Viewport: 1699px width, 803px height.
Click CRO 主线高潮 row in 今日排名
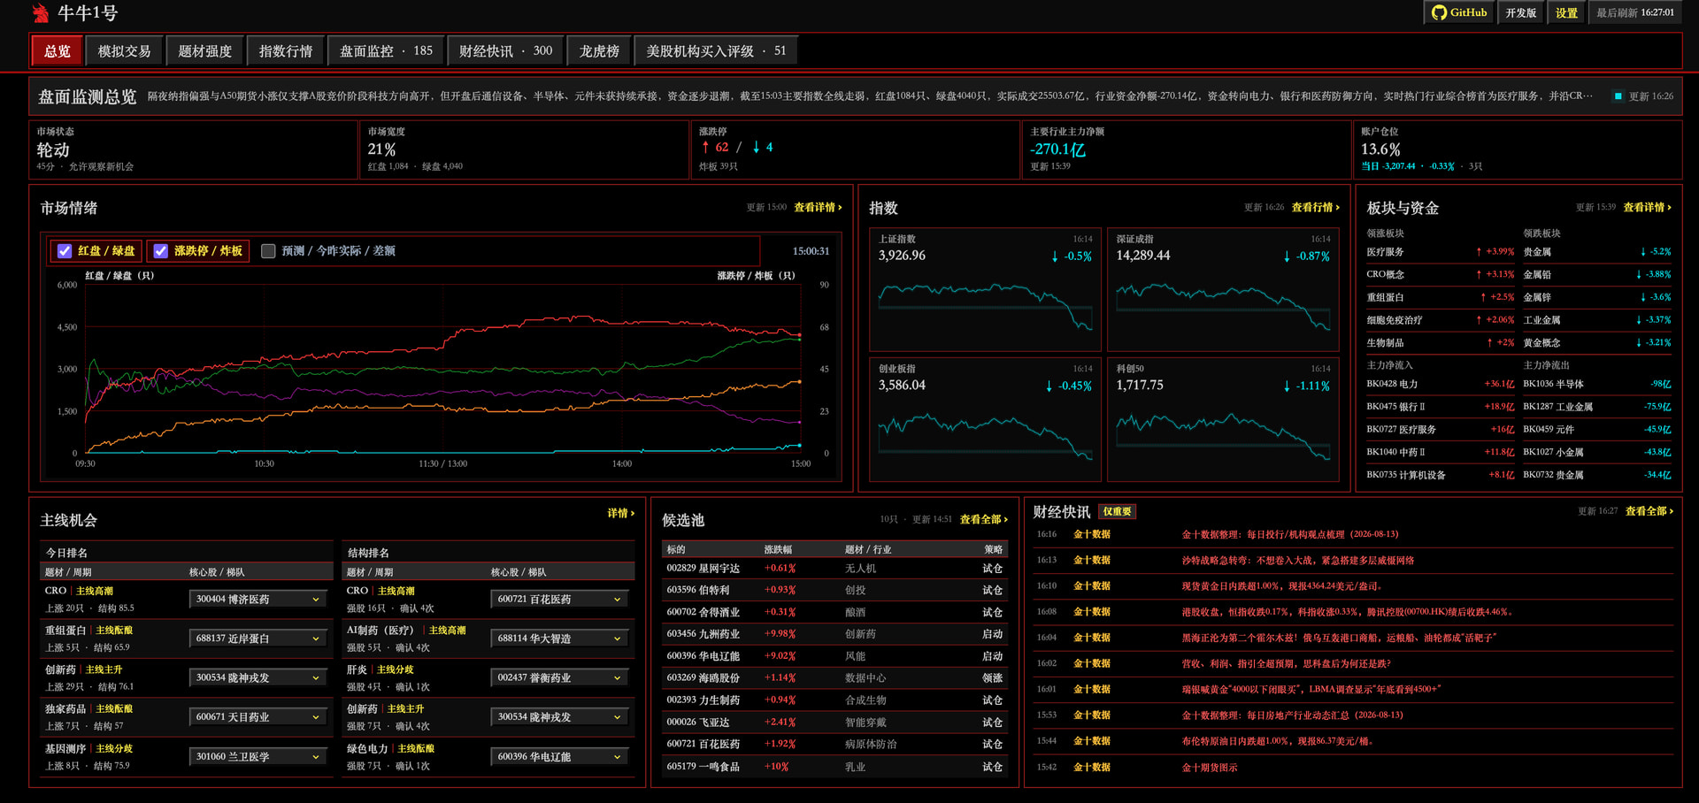(x=187, y=600)
